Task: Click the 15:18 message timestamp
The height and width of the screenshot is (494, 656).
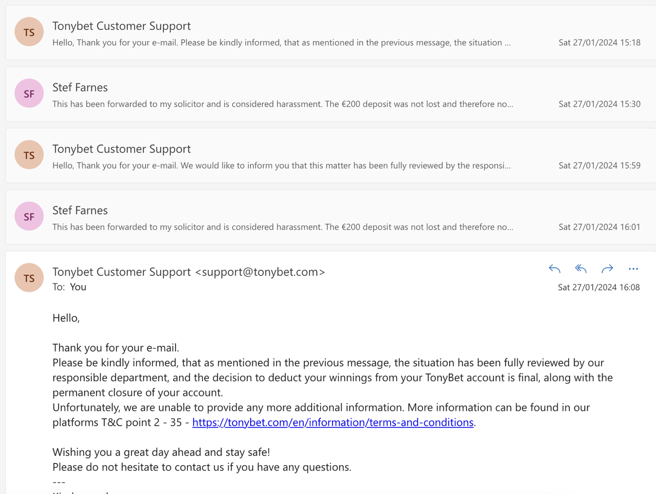Action: tap(599, 43)
